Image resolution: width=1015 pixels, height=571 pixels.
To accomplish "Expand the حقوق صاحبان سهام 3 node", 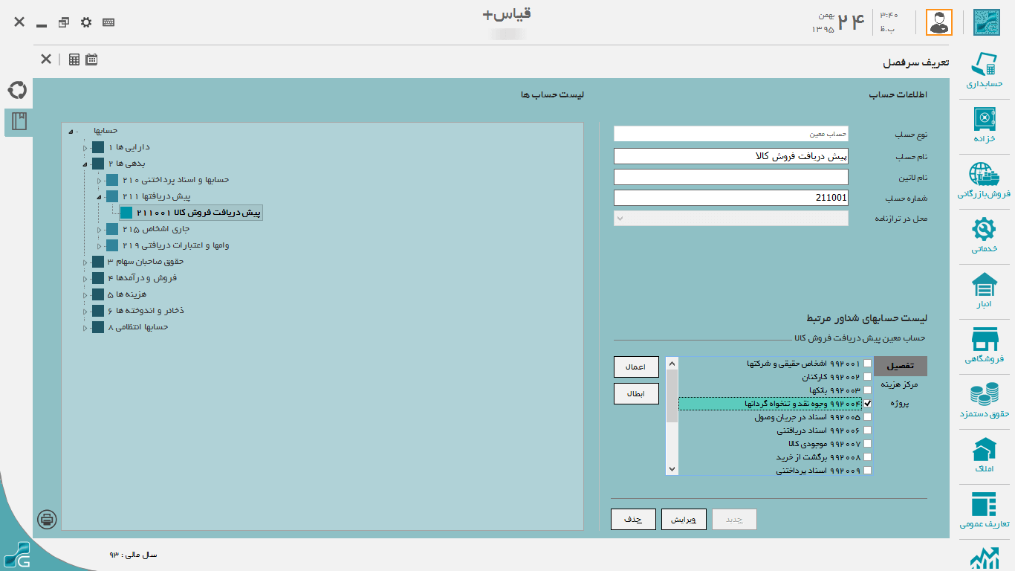I will (85, 262).
